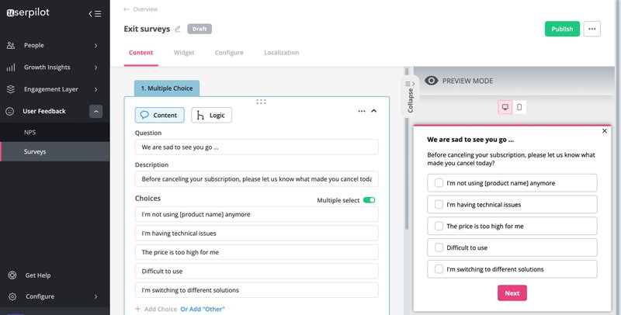The image size is (621, 315).
Task: Click the Userpilot logo
Action: click(x=28, y=12)
